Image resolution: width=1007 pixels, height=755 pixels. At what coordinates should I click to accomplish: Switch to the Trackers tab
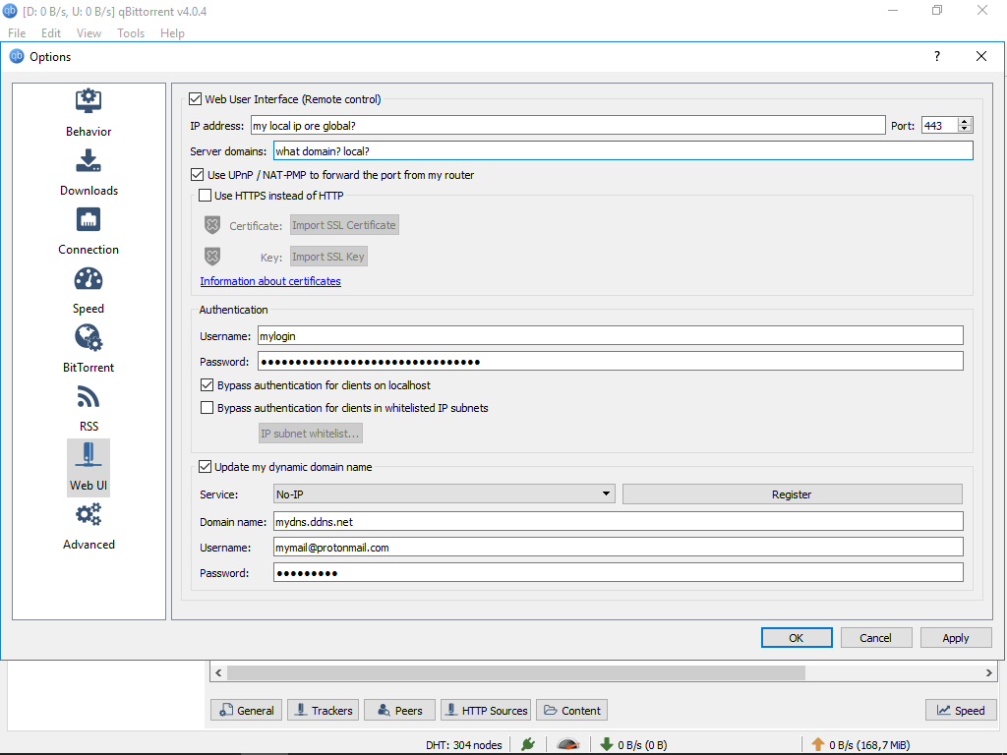[324, 710]
